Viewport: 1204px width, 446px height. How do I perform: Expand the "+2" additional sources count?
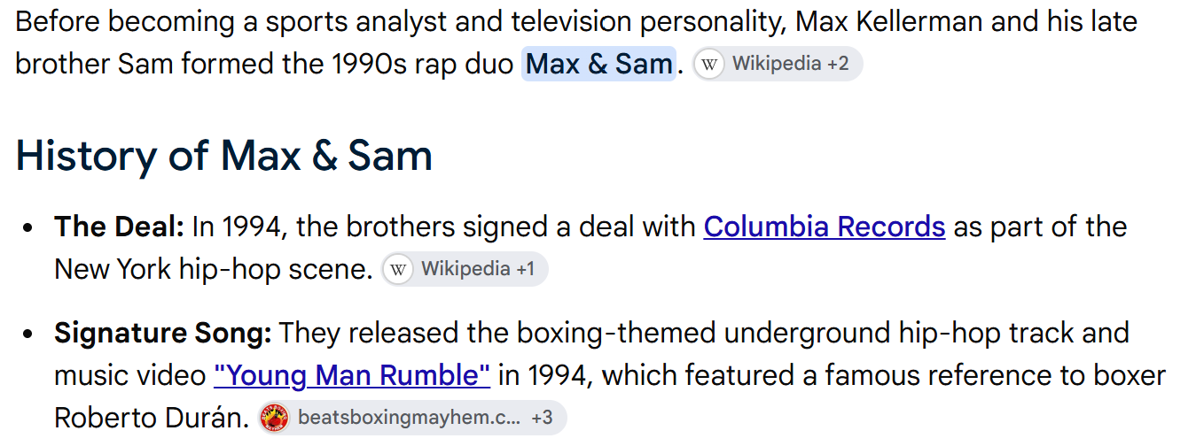[x=838, y=64]
